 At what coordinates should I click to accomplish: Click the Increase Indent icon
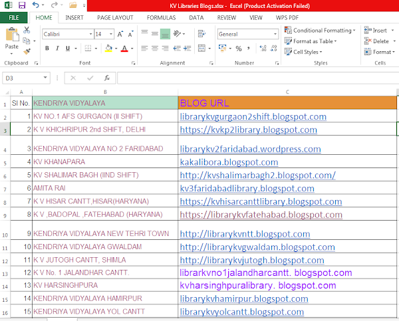[x=188, y=49]
